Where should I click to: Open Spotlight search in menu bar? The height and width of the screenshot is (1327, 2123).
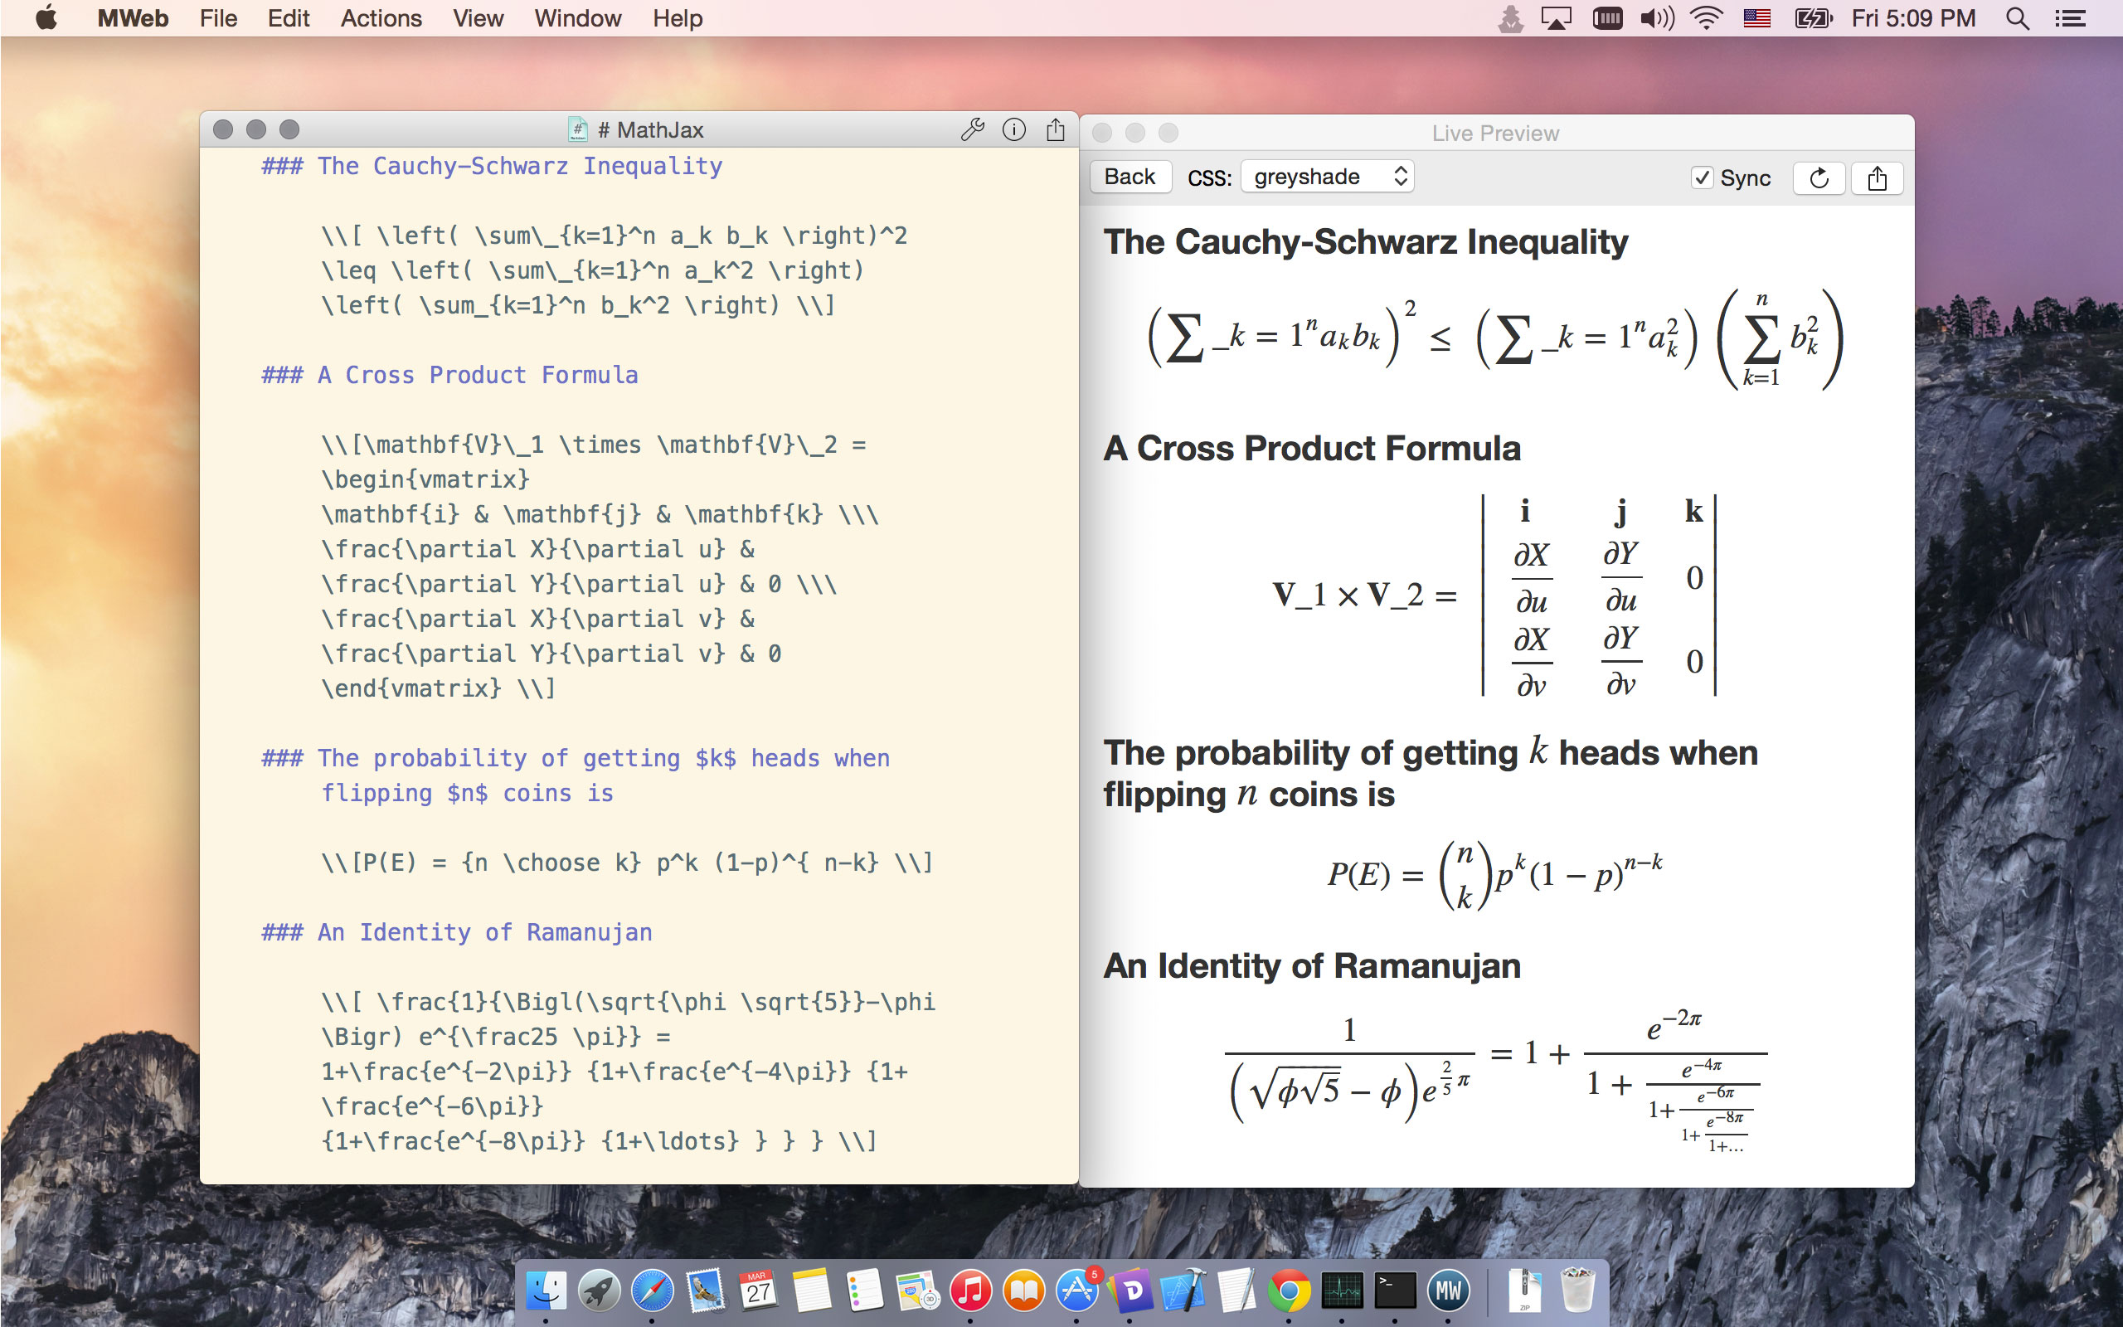click(2017, 18)
